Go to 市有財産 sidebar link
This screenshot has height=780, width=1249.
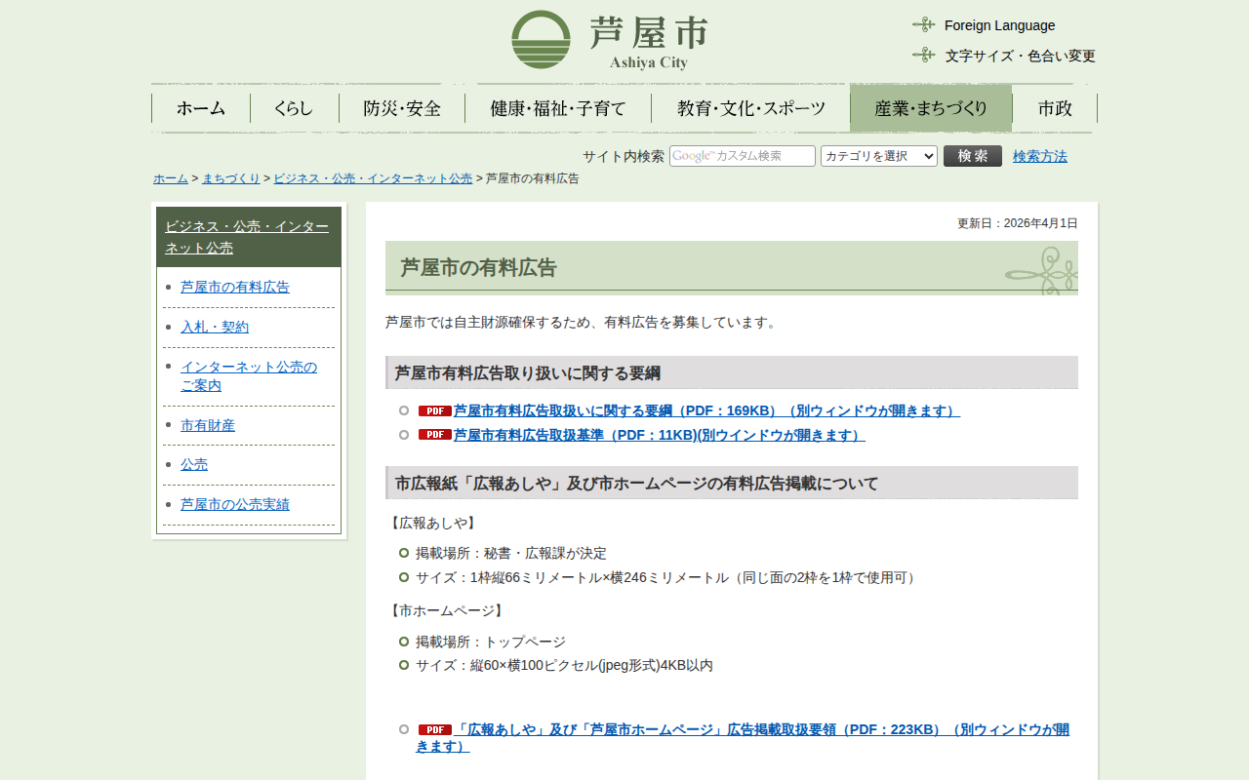point(208,425)
